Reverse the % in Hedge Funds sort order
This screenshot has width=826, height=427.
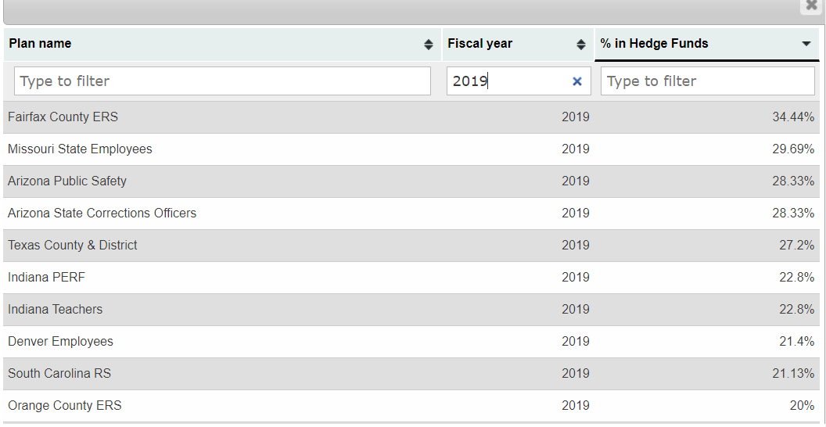point(806,45)
